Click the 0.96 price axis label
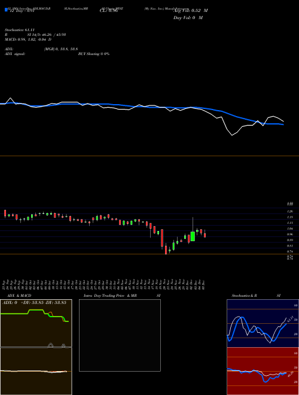This screenshot has width=299, height=395. coord(290,234)
